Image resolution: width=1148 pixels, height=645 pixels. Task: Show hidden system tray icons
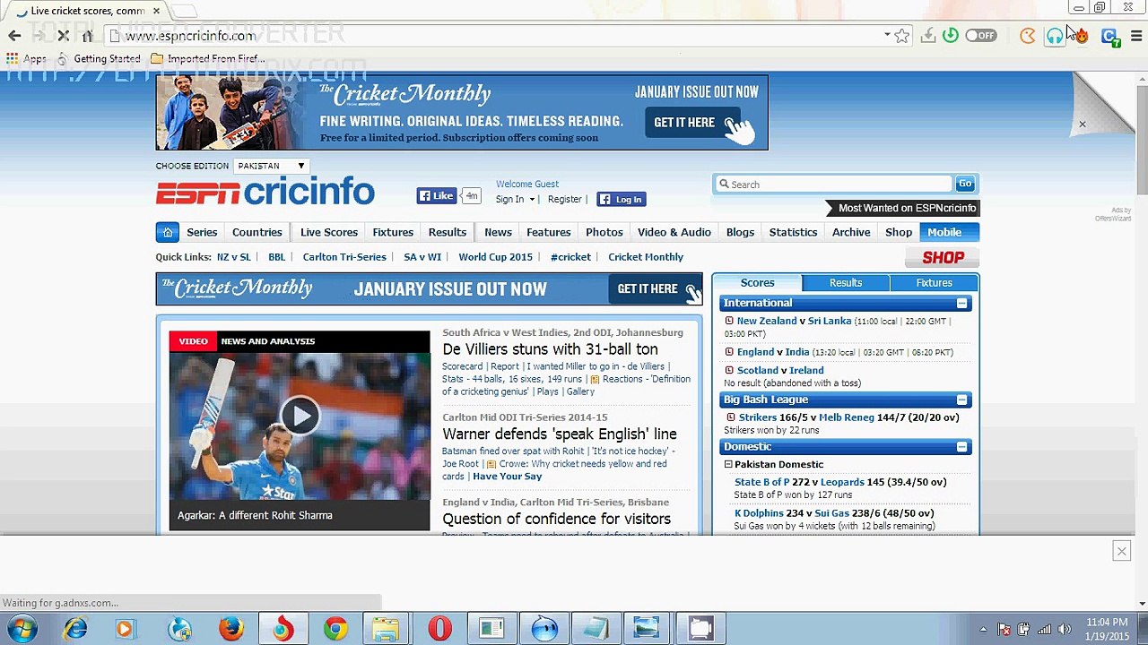983,629
